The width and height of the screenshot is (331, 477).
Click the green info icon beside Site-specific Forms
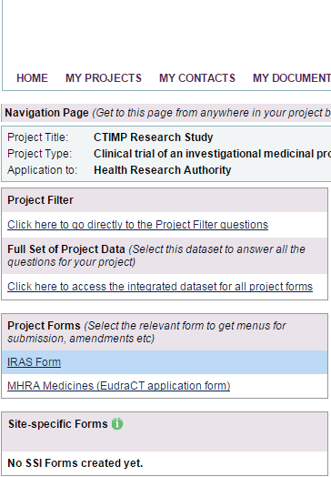tap(117, 424)
